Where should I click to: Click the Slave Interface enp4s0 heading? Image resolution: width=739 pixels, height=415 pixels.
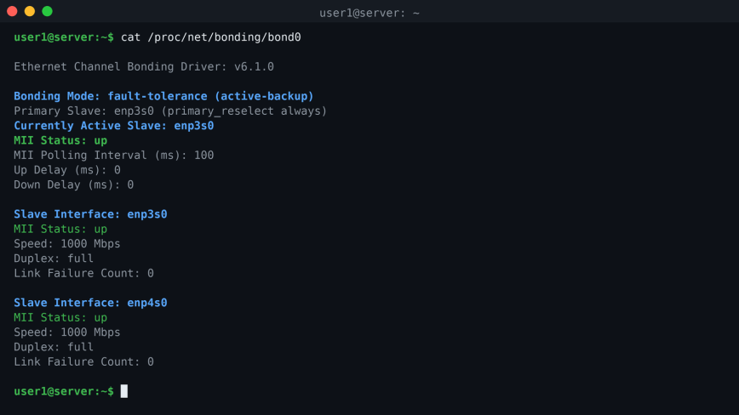coord(90,303)
